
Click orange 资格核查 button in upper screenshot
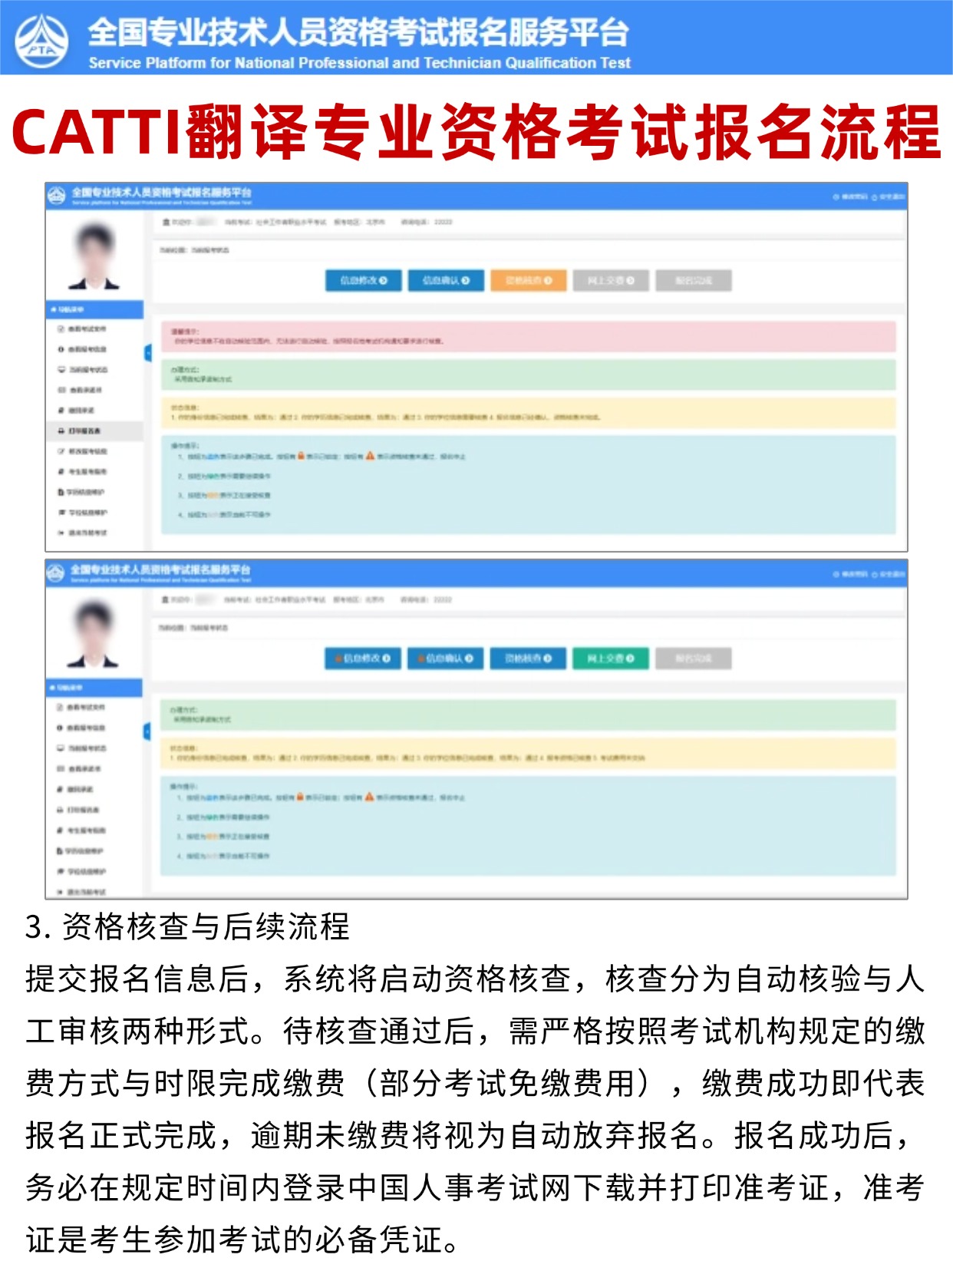coord(529,281)
